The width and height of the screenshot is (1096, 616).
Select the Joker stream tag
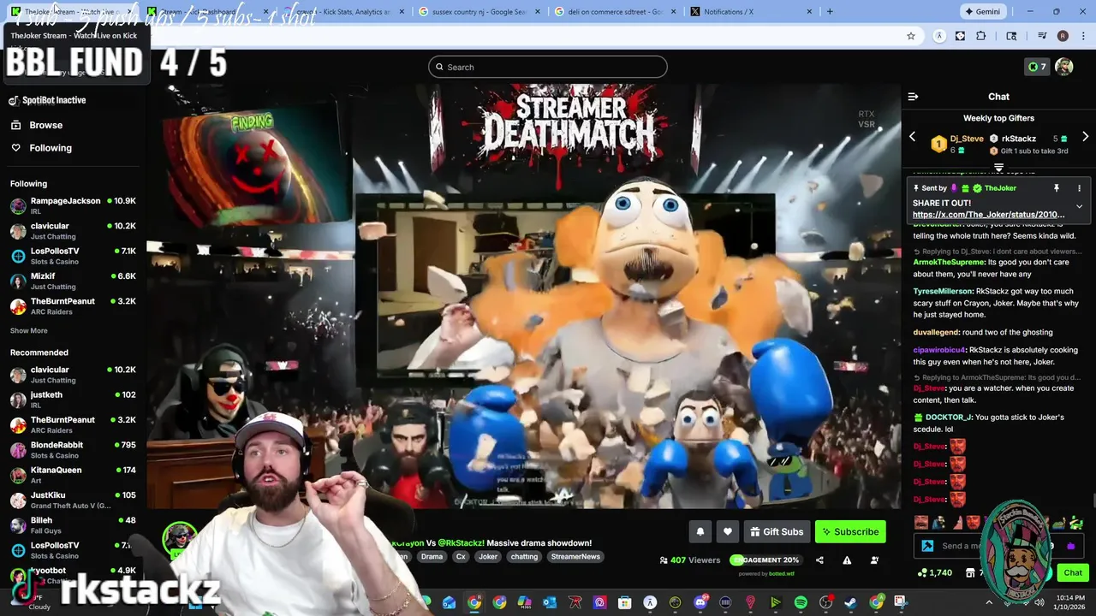[x=488, y=557]
